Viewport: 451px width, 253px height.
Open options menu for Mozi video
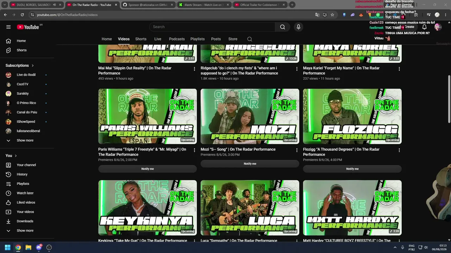pyautogui.click(x=297, y=150)
